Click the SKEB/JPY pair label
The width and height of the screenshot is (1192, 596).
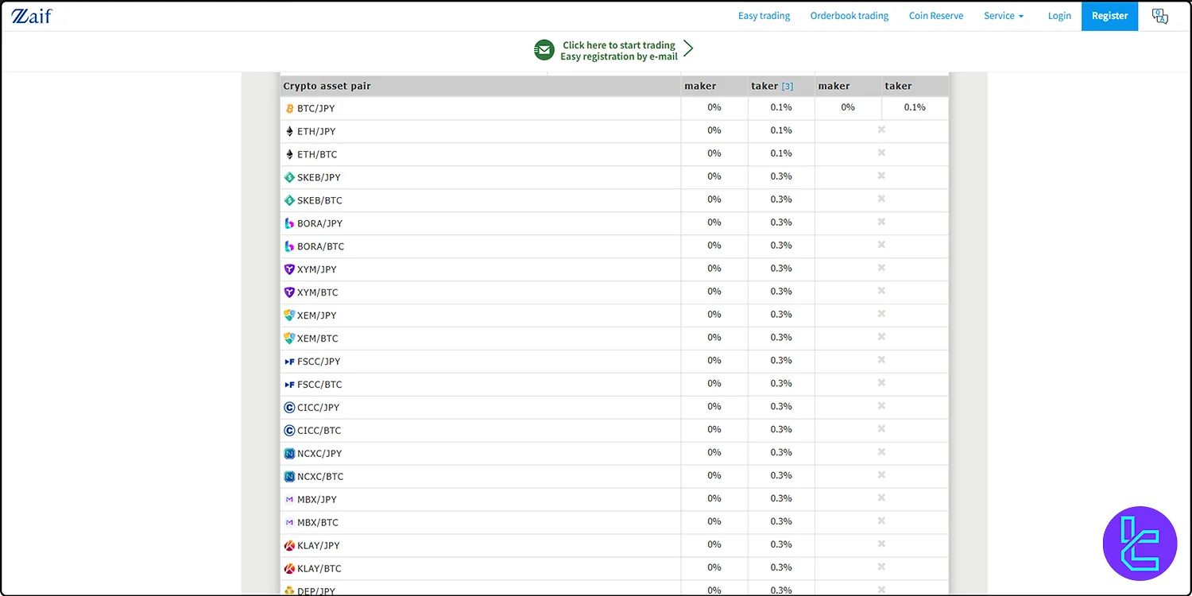point(319,177)
